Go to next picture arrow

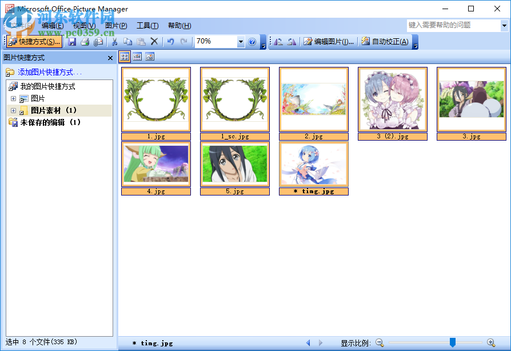[x=321, y=343]
